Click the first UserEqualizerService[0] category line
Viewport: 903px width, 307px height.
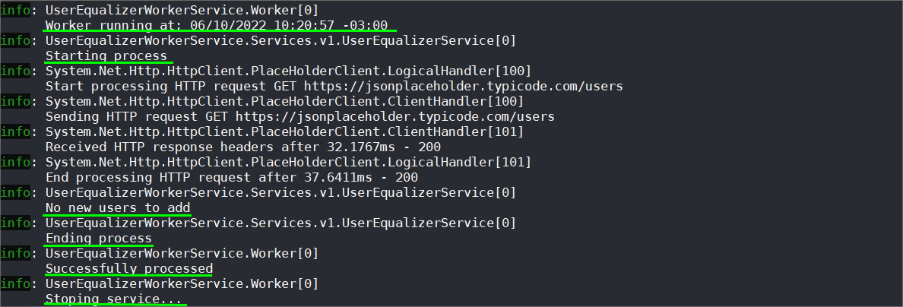(x=280, y=41)
